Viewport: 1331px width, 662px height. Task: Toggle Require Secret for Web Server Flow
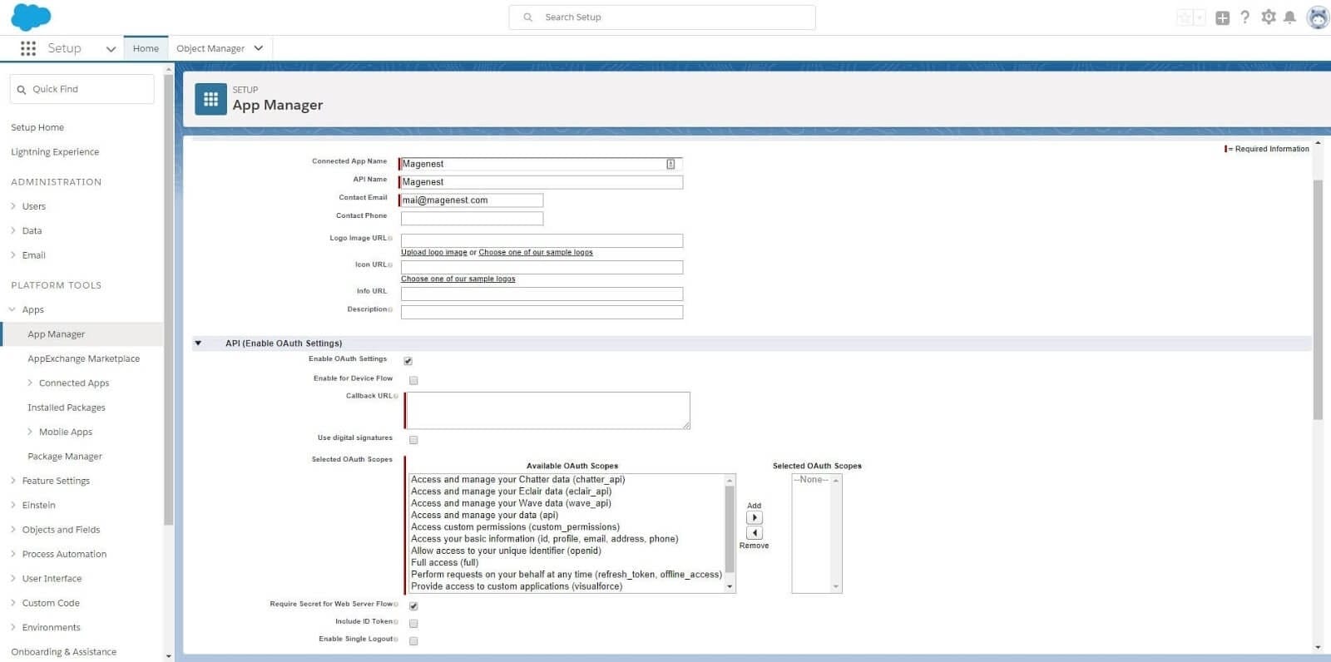[413, 606]
